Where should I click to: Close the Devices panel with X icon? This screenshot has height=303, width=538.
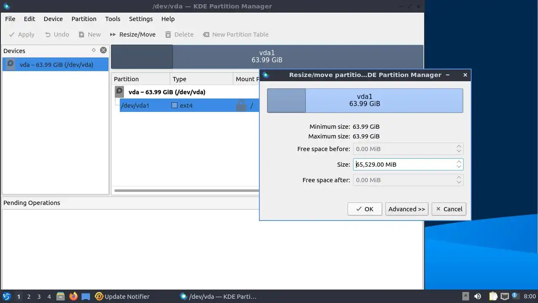[103, 50]
